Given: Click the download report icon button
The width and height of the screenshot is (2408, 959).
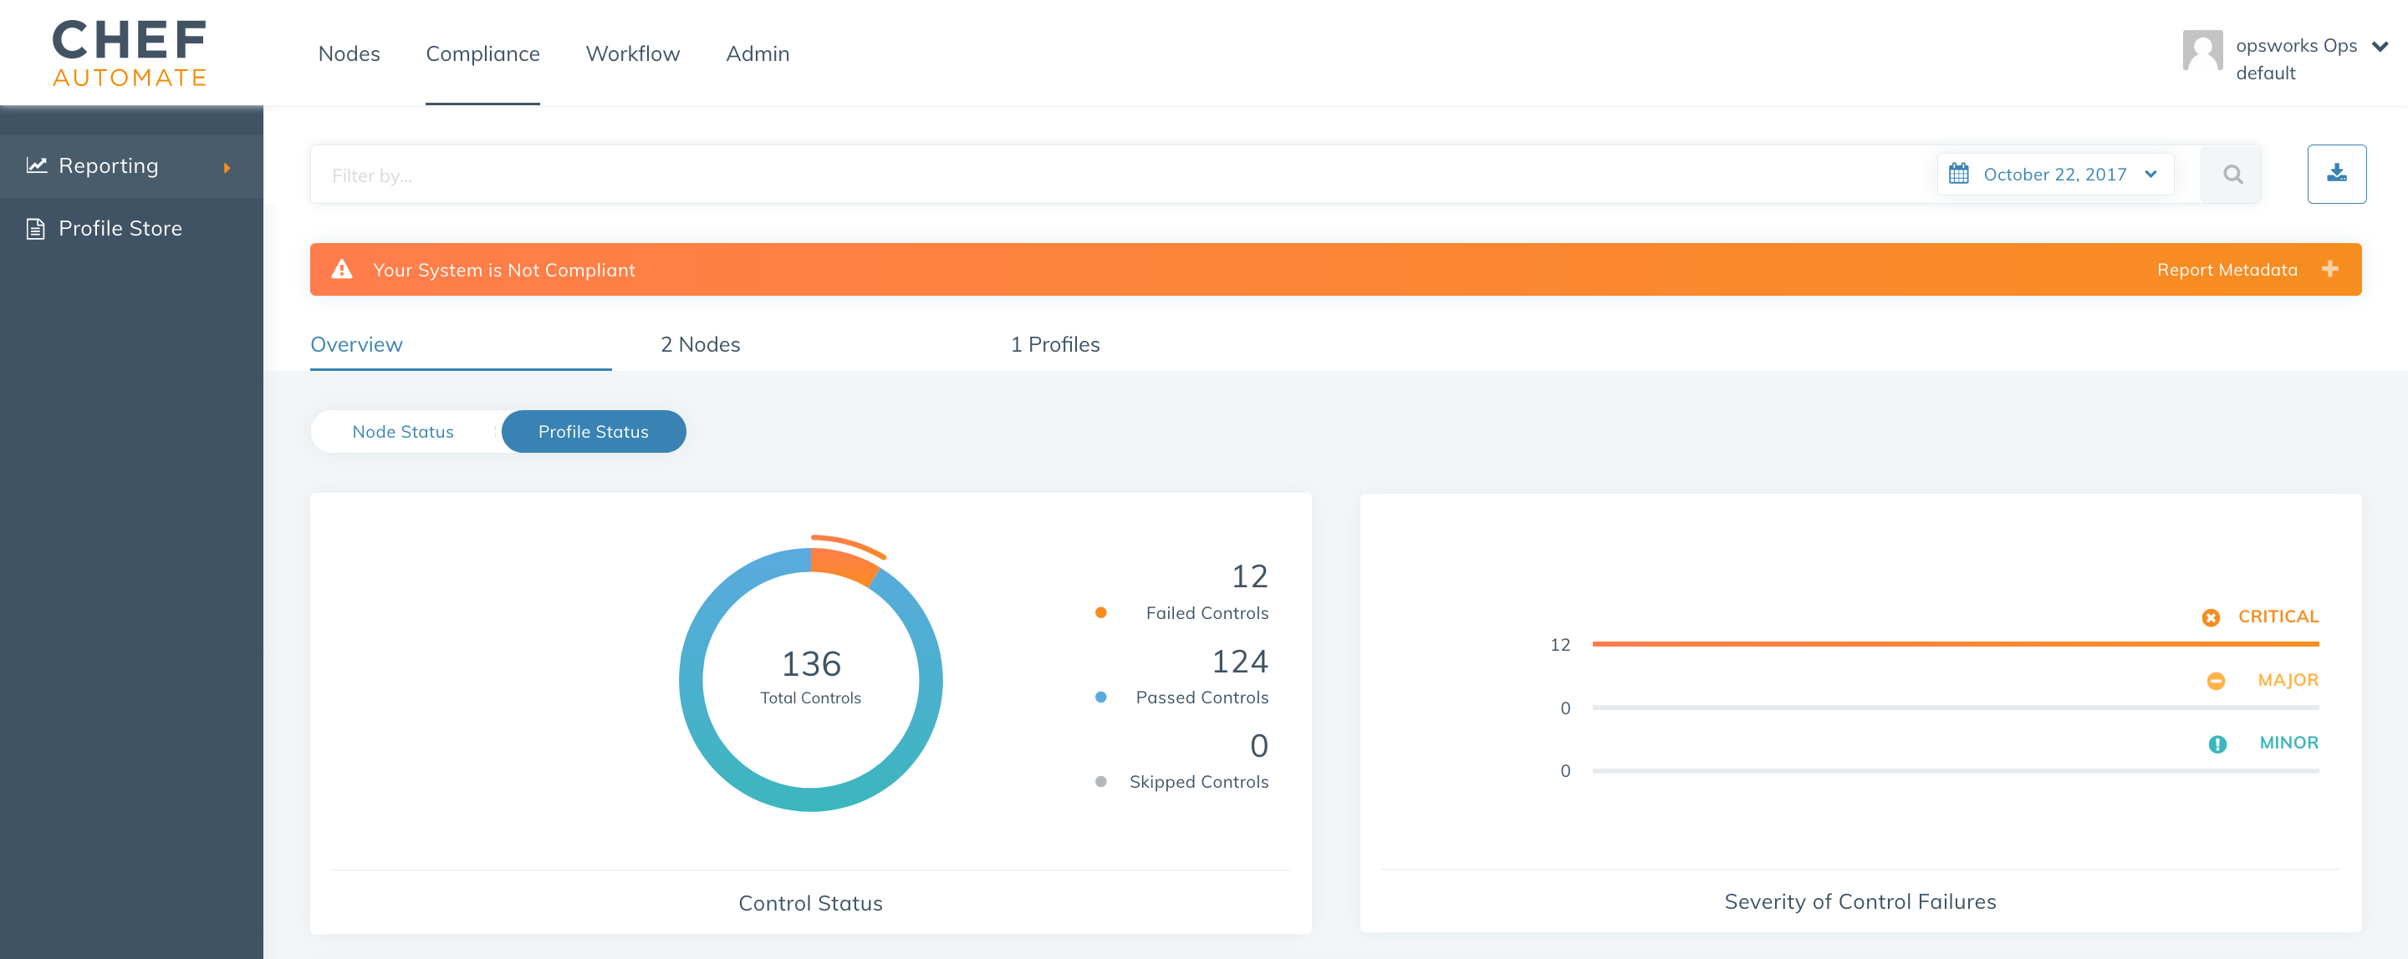Looking at the screenshot, I should [2336, 174].
